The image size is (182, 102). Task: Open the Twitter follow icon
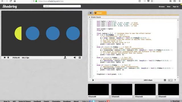click(x=94, y=101)
